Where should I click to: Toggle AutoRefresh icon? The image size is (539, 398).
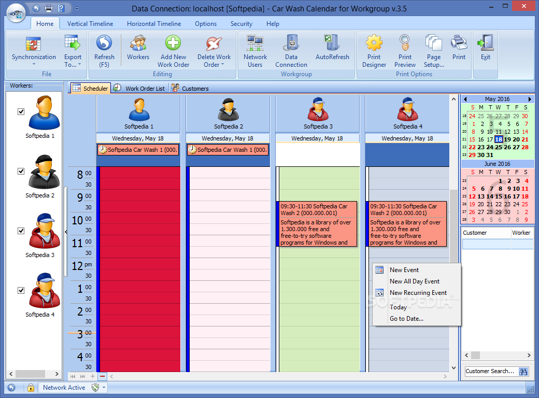pyautogui.click(x=332, y=42)
